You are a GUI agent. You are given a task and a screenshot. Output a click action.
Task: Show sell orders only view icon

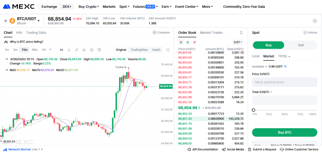point(195,42)
